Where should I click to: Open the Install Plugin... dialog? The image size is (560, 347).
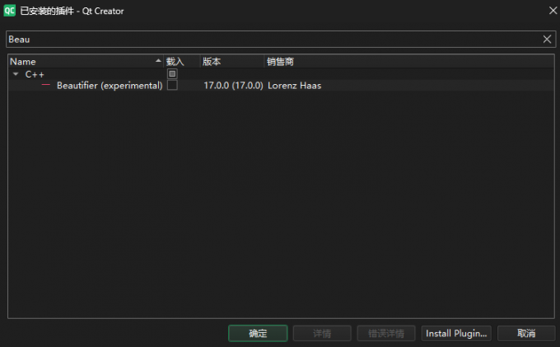pyautogui.click(x=457, y=333)
